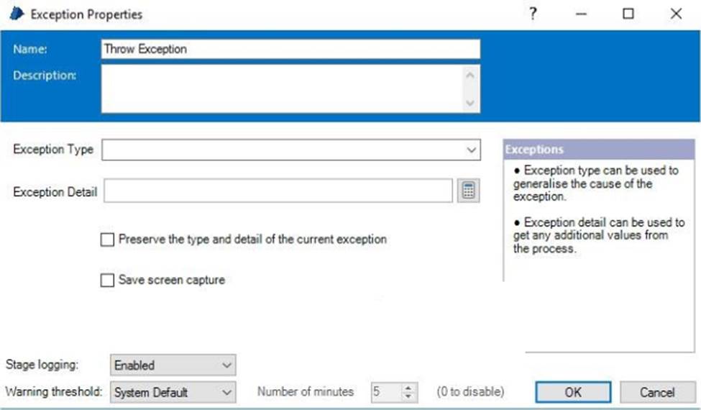Close the Exception Properties dialog
This screenshot has width=701, height=410.
coord(675,14)
